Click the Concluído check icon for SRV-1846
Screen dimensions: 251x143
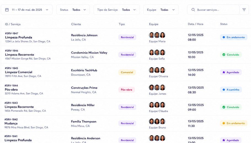(224, 54)
